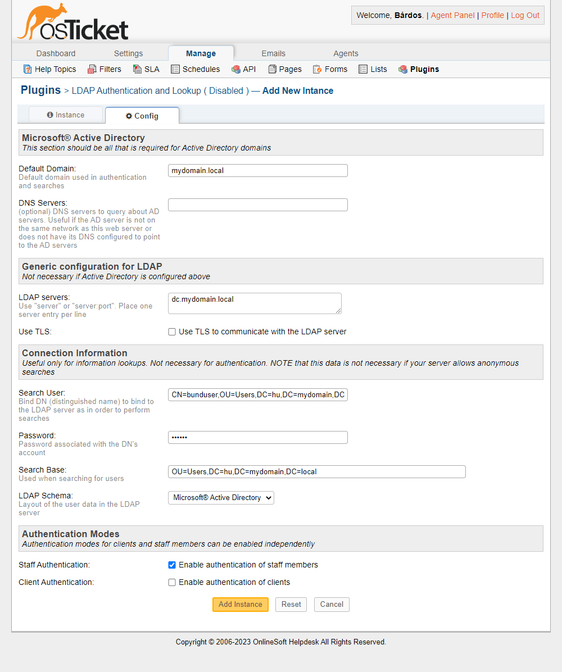Switch to the Instance tab
Viewport: 562px width, 672px height.
(66, 115)
